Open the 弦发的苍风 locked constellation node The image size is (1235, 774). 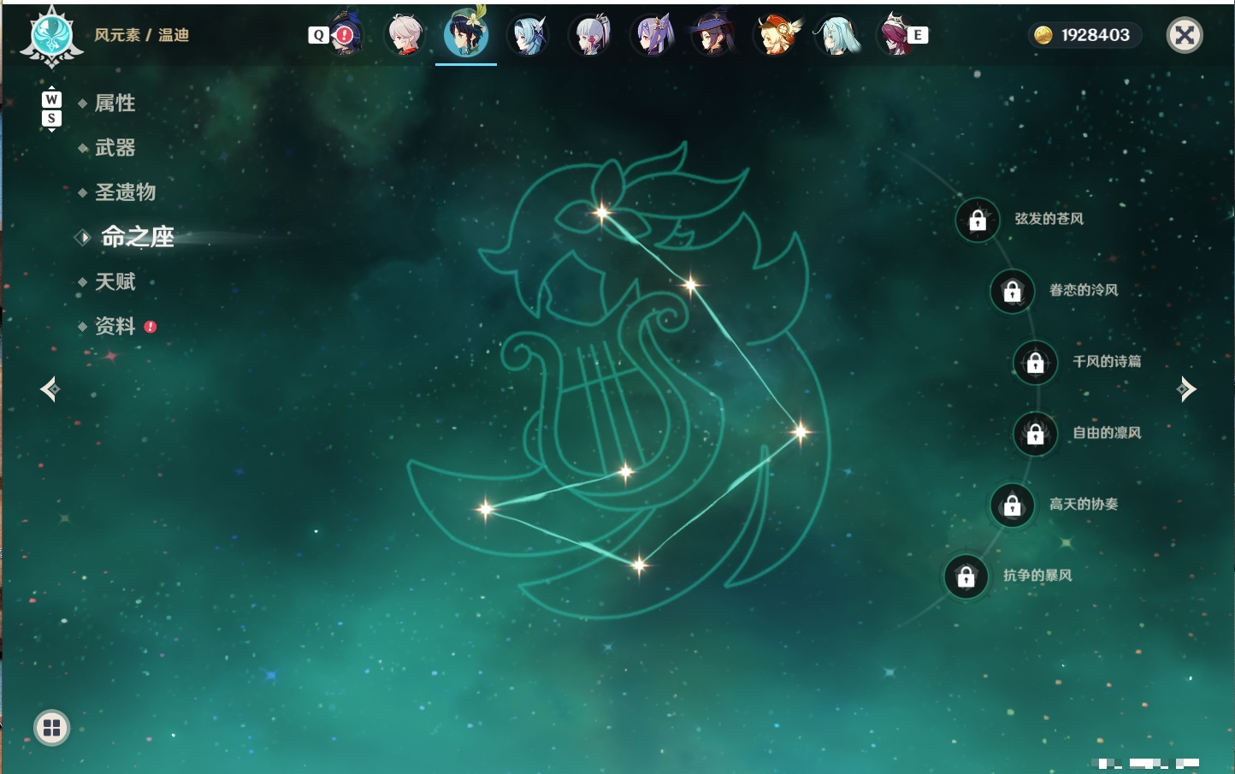pyautogui.click(x=978, y=221)
